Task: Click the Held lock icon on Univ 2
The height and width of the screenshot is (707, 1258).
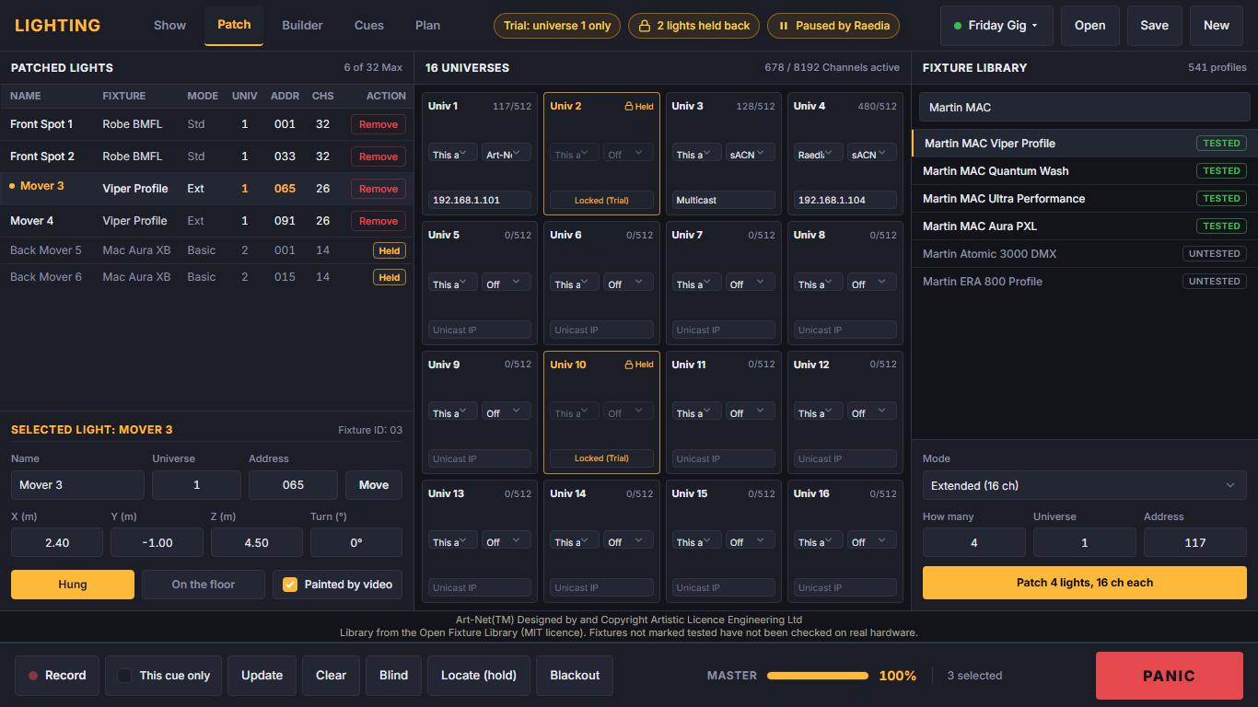Action: (x=629, y=107)
